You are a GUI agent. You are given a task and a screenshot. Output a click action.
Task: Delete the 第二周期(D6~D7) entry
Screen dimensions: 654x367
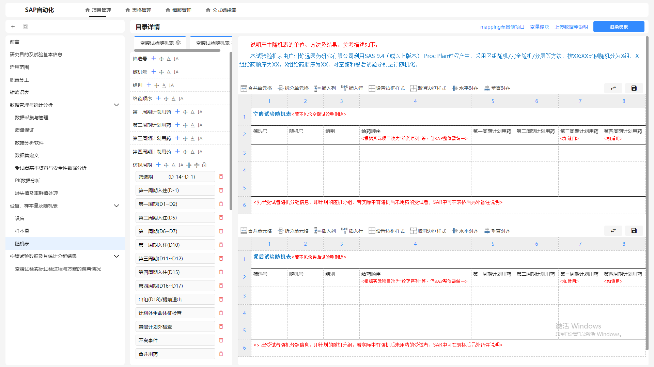pyautogui.click(x=221, y=231)
